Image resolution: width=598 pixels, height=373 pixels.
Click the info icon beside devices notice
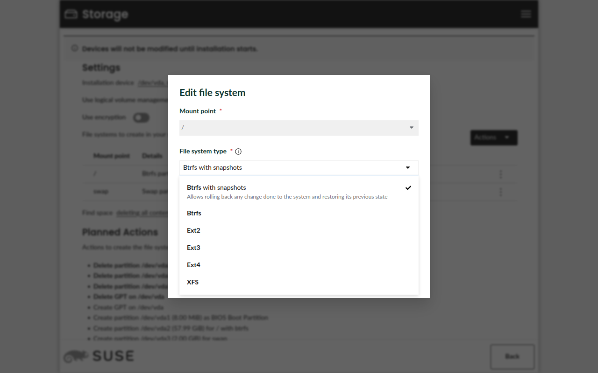coord(74,48)
